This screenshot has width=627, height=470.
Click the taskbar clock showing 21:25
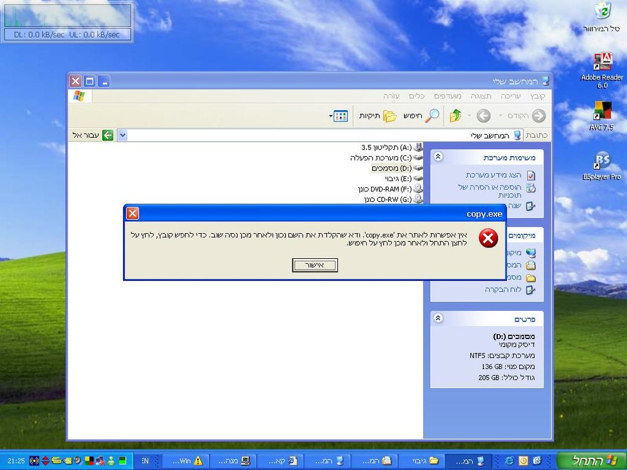pyautogui.click(x=16, y=461)
